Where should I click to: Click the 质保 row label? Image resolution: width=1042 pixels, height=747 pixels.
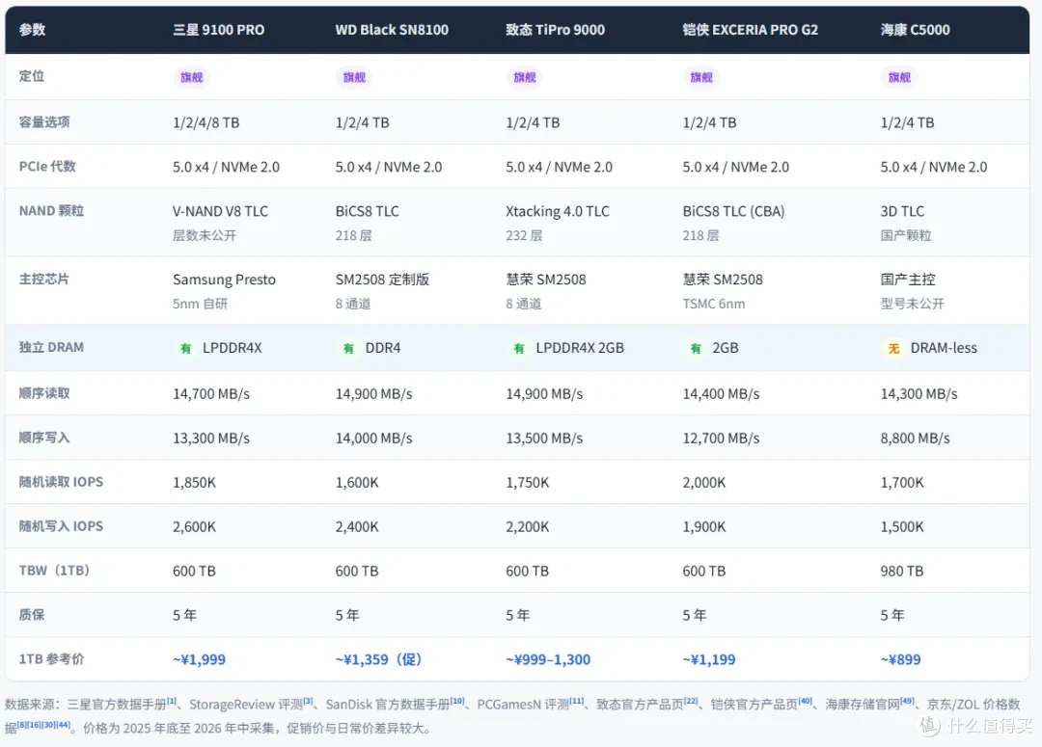tap(32, 614)
